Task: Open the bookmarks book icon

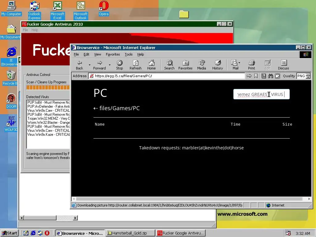Action: 264,76
